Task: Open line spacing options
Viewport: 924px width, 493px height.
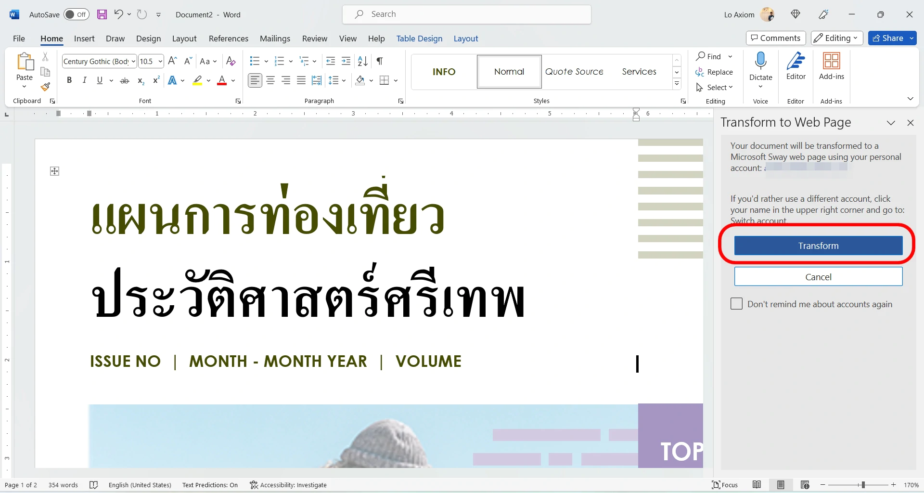Action: pyautogui.click(x=337, y=80)
